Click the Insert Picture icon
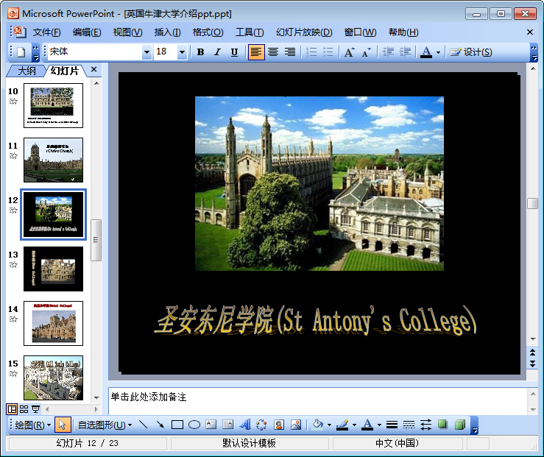This screenshot has height=457, width=544. [296, 425]
